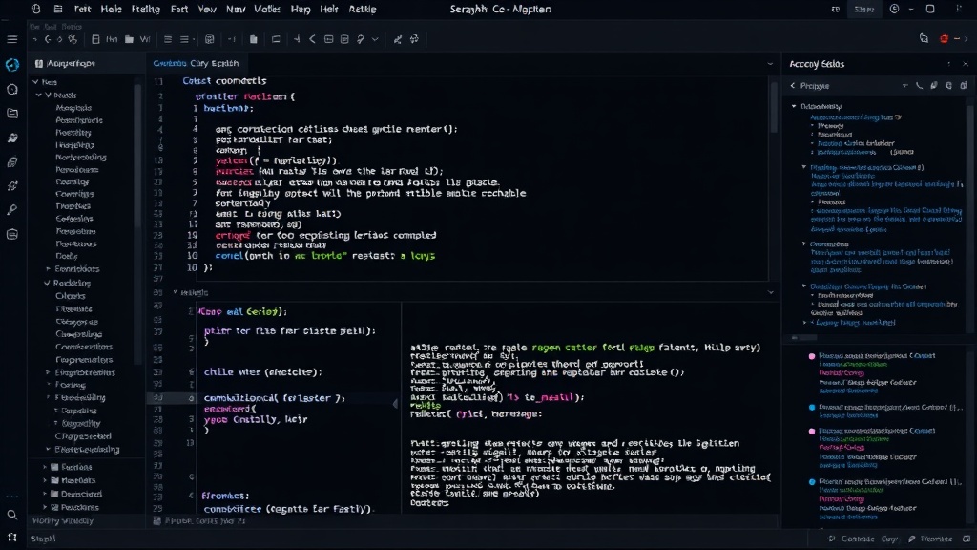
Task: Open the chevron at right of the lower section header
Action: pyautogui.click(x=771, y=292)
